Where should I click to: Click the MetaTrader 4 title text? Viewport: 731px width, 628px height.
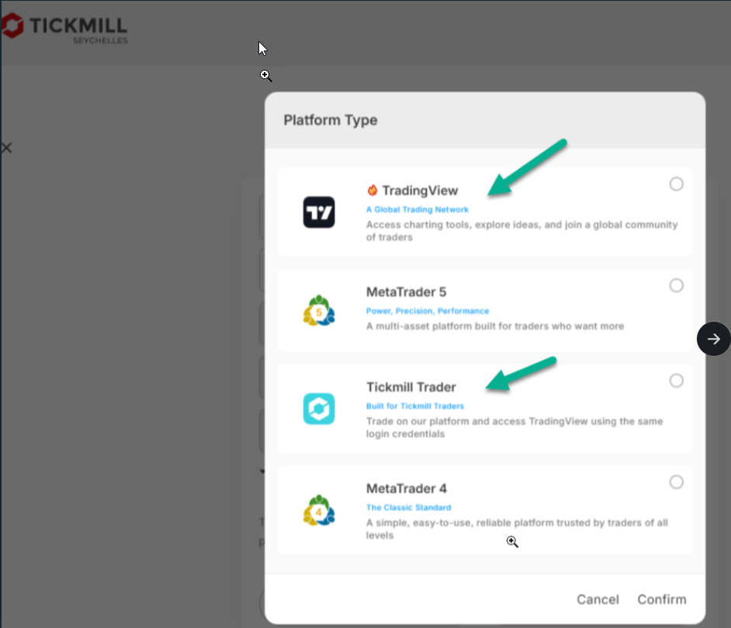tap(406, 488)
